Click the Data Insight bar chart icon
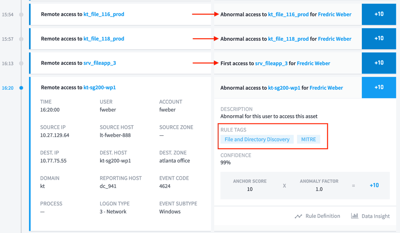This screenshot has width=400, height=233. coord(354,216)
